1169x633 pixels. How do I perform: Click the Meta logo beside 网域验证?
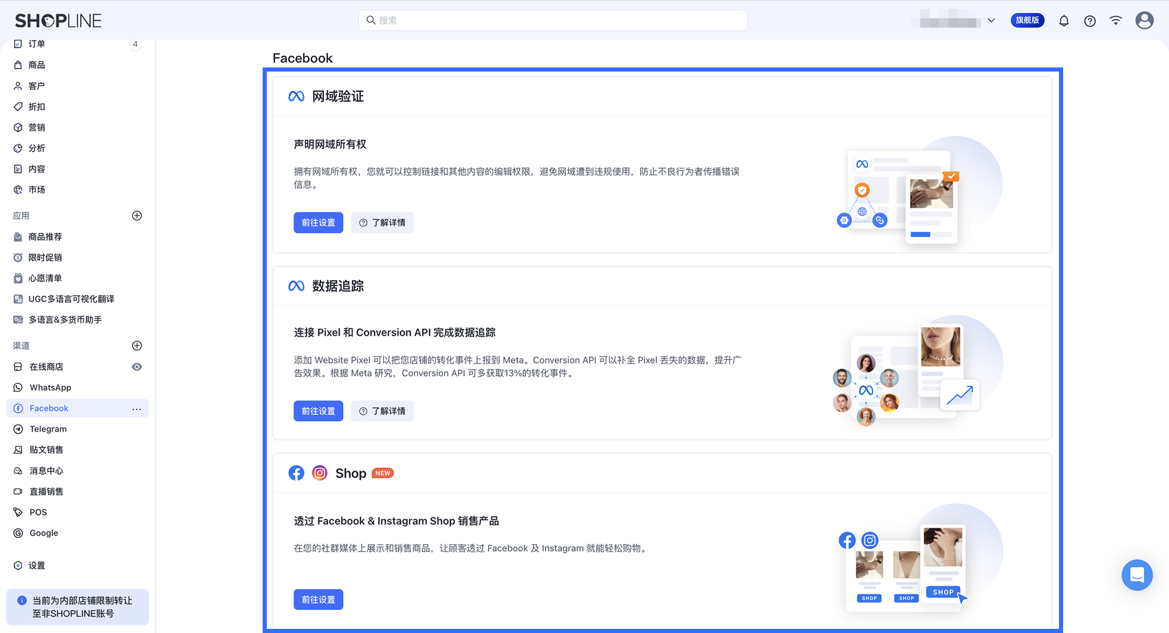pyautogui.click(x=296, y=96)
